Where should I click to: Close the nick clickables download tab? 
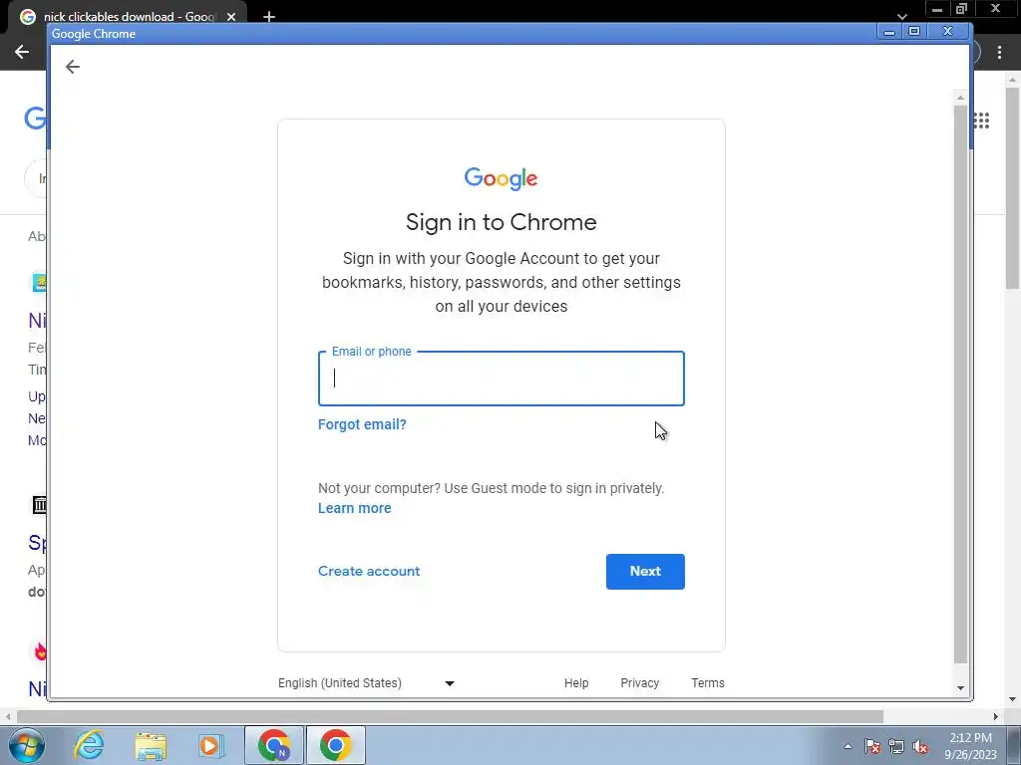click(231, 17)
